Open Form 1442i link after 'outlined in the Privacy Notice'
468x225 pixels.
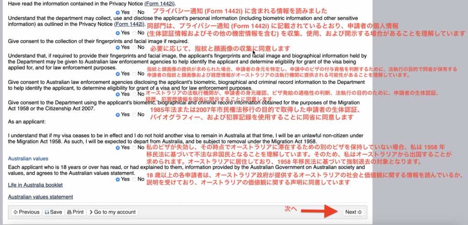129,24
